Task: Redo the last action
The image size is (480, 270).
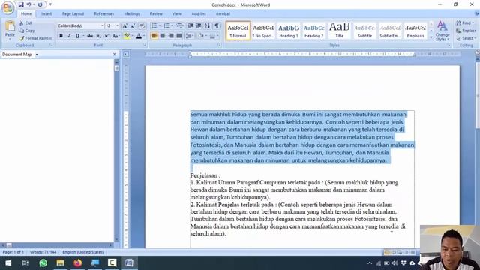Action: click(x=40, y=4)
